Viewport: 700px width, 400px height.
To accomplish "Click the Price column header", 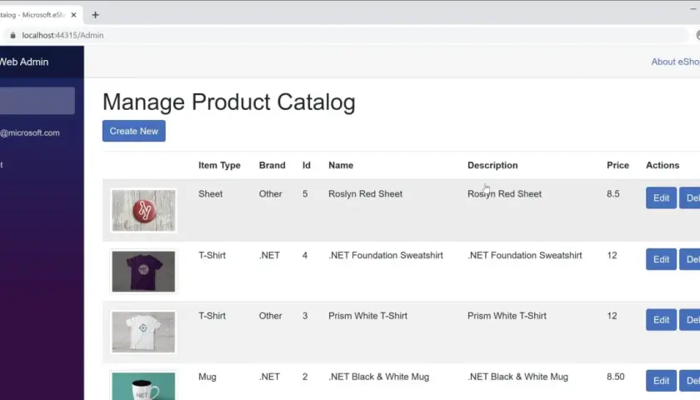I will [x=617, y=165].
